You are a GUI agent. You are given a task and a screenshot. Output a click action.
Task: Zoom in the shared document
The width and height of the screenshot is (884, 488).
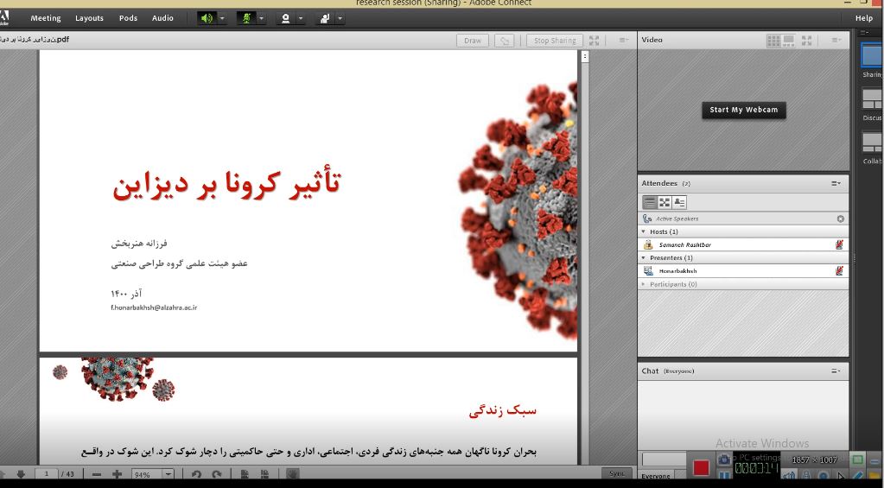tap(117, 474)
